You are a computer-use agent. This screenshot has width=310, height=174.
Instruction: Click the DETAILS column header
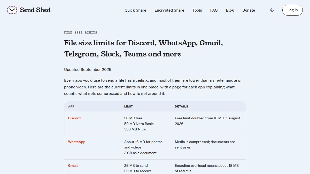tap(182, 106)
